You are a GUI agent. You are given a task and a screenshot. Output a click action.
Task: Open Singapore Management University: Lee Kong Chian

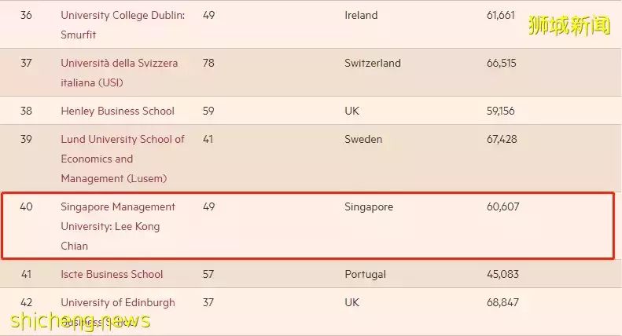(x=118, y=206)
